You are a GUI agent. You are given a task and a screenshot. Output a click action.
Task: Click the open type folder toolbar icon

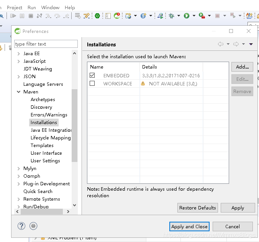[x=249, y=16]
